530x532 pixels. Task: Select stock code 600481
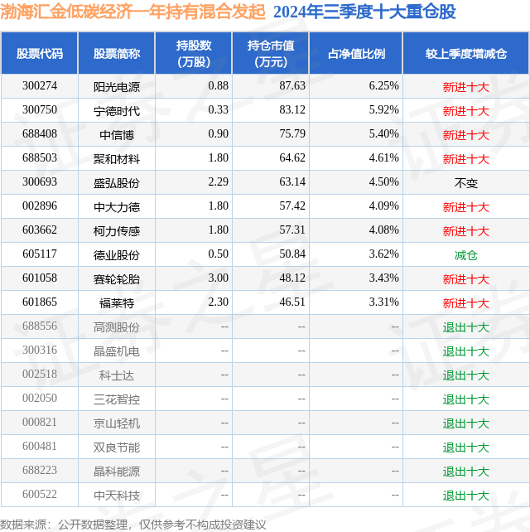[x=40, y=447]
